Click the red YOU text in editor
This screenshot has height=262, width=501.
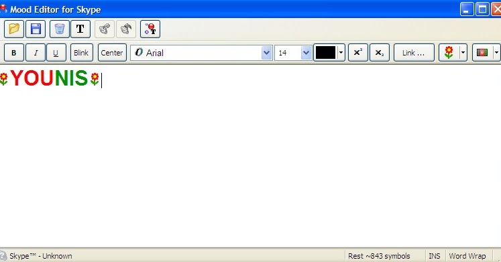tap(32, 78)
